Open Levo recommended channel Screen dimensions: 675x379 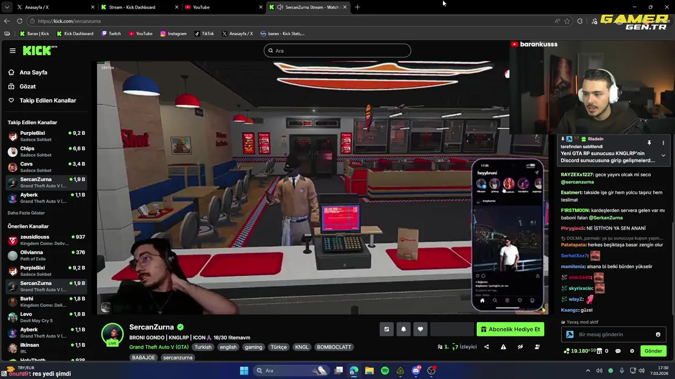tap(46, 317)
